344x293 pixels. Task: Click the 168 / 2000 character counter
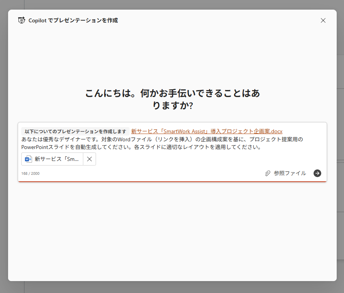click(30, 173)
